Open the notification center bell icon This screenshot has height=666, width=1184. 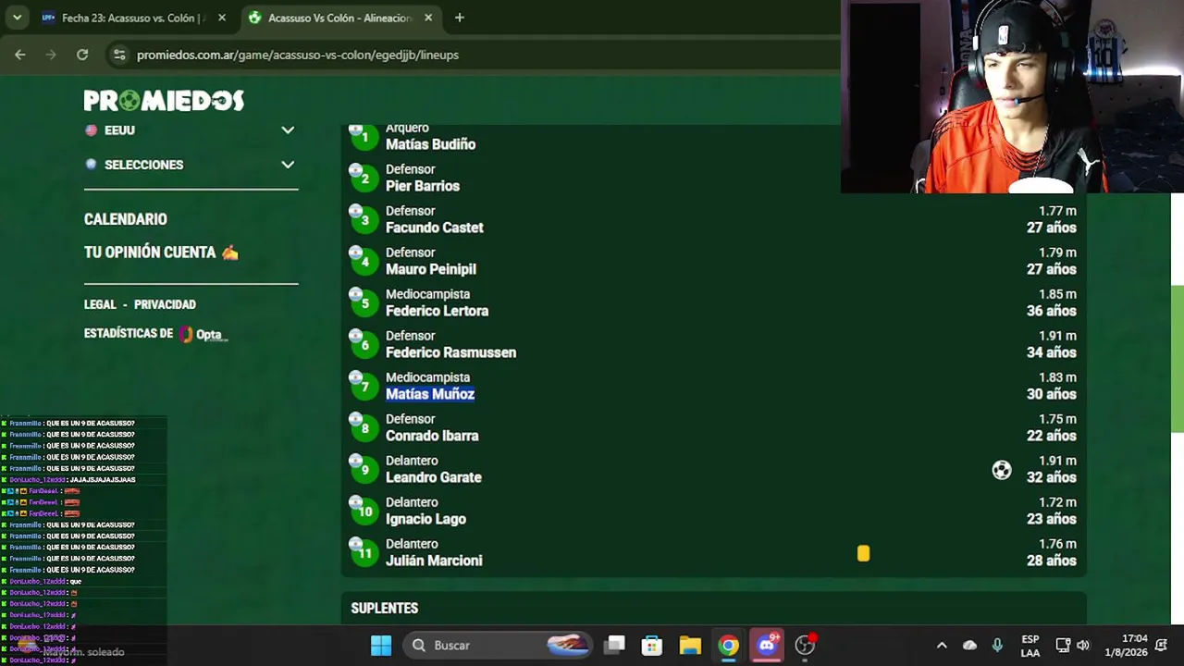[1161, 646]
